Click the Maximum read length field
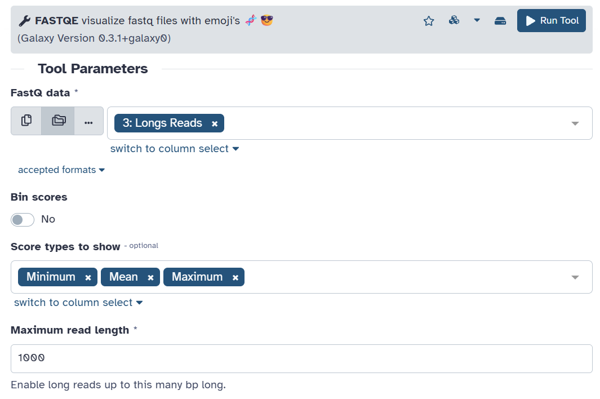The width and height of the screenshot is (600, 399). click(301, 359)
